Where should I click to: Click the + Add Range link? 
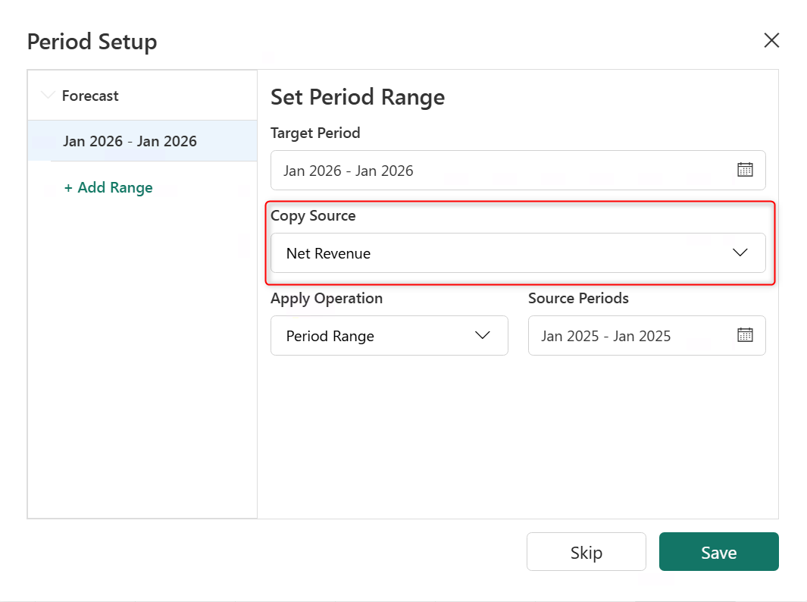click(x=108, y=187)
